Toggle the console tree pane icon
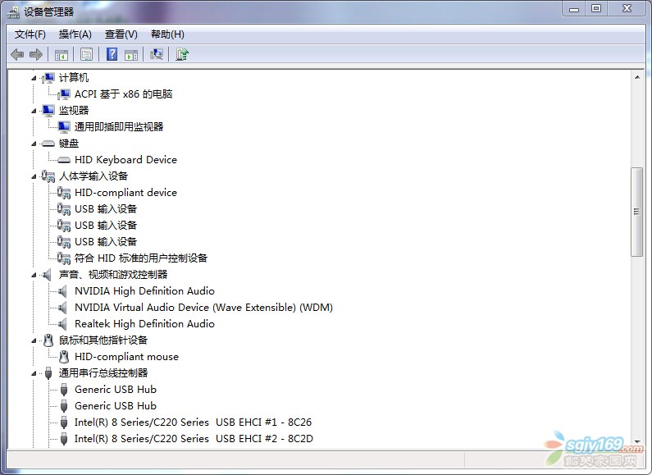The height and width of the screenshot is (475, 652). [61, 54]
